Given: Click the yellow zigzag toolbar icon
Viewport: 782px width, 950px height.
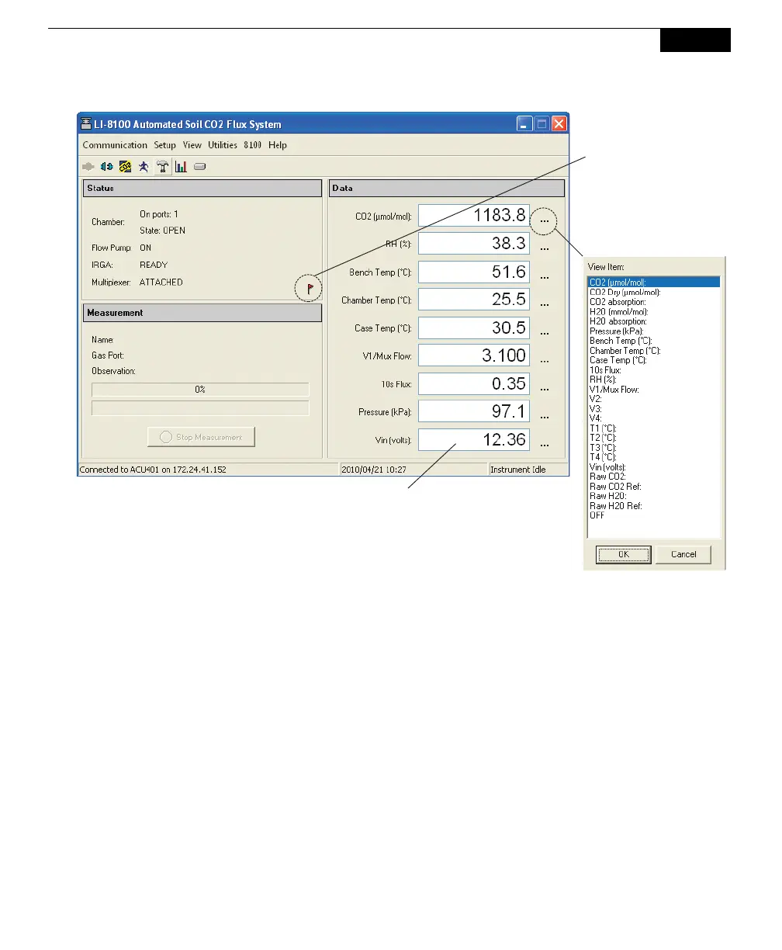Looking at the screenshot, I should 124,166.
